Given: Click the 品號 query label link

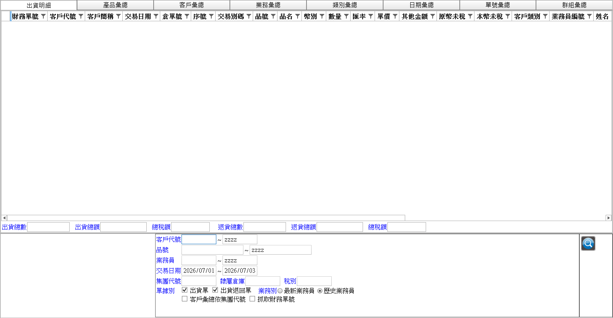Looking at the screenshot, I should tap(162, 250).
